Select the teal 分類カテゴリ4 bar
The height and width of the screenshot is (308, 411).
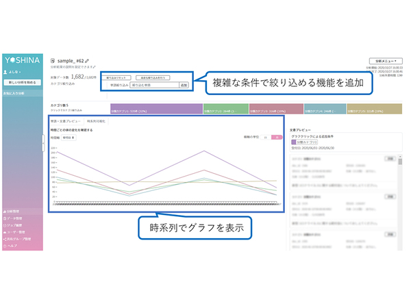tap(325, 109)
